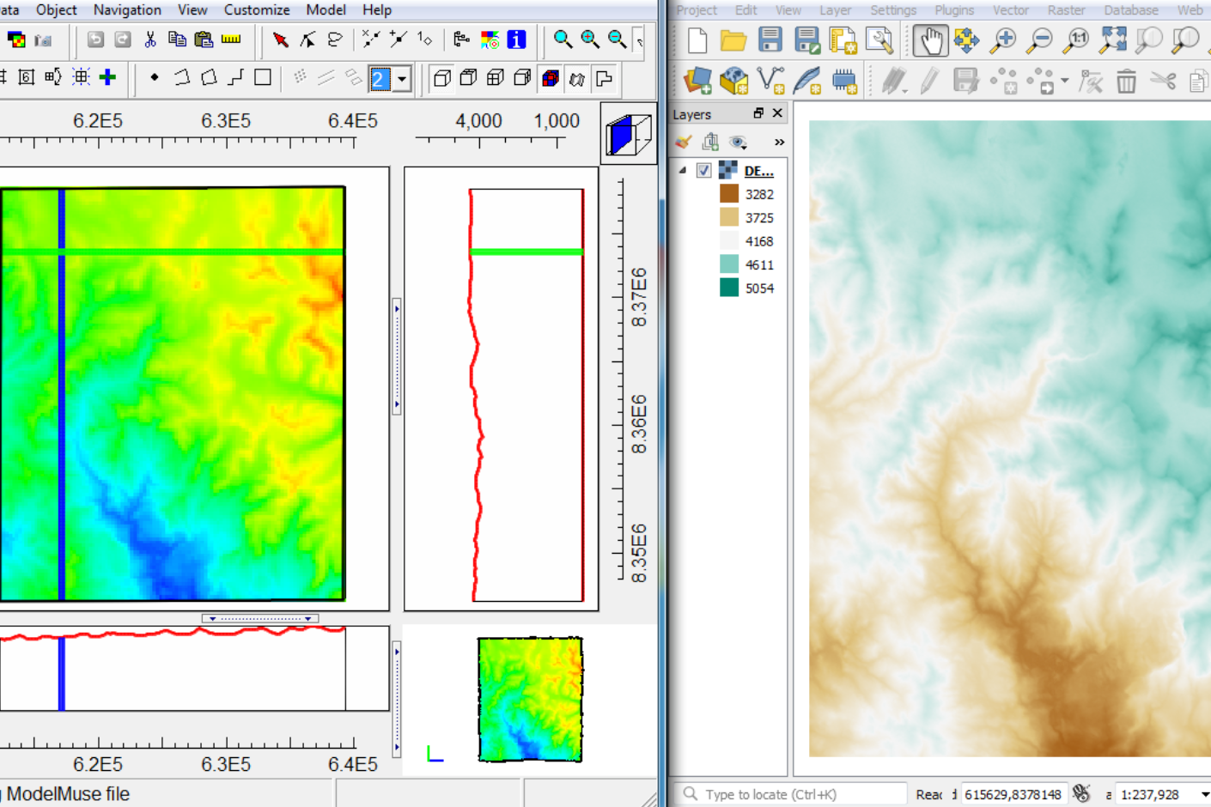Open the manage map themes eye dropdown
The image size is (1211, 807).
coord(738,142)
